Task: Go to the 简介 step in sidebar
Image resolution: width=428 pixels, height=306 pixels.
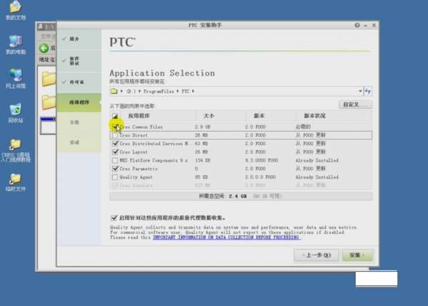Action: (x=75, y=39)
